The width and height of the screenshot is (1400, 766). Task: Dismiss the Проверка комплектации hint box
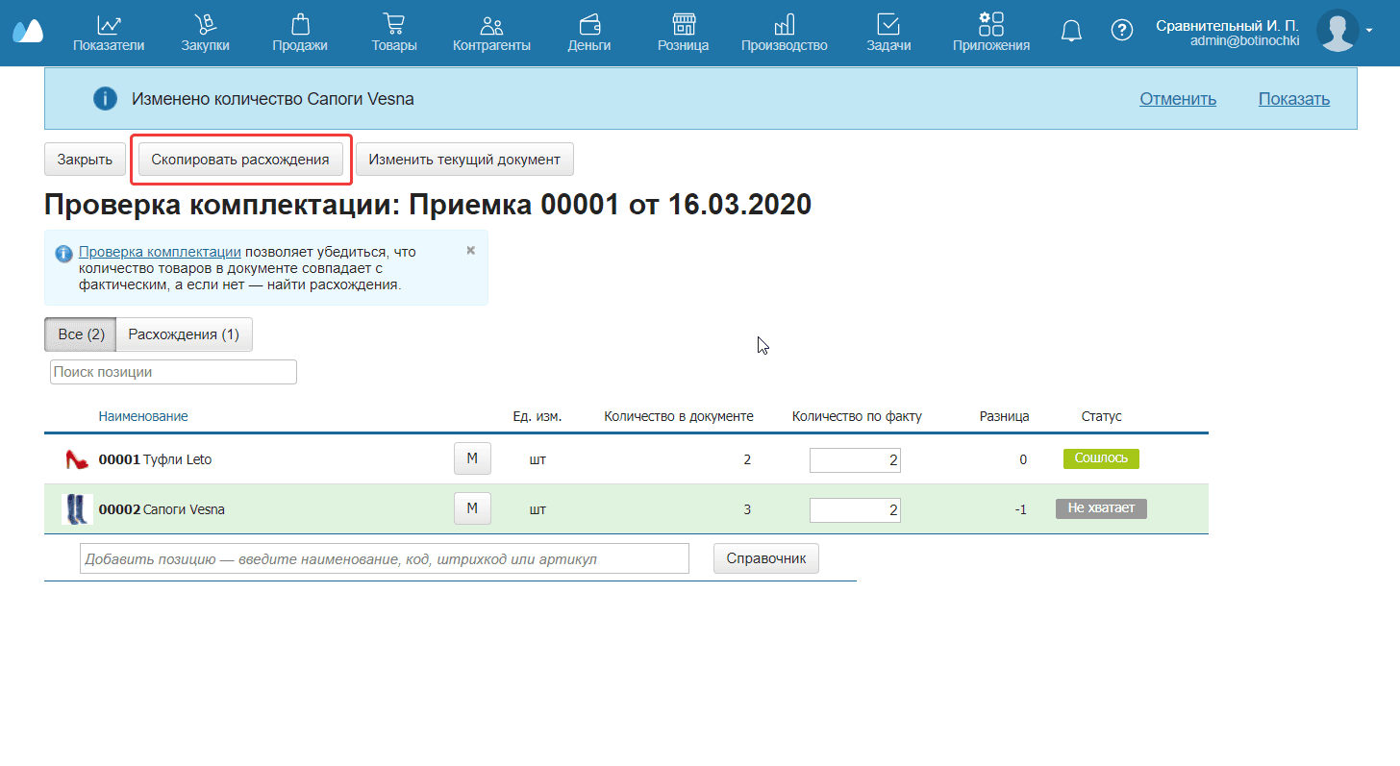pos(470,250)
